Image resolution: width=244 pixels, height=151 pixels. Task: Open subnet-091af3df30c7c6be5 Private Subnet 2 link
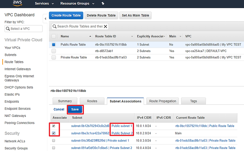(x=102, y=148)
